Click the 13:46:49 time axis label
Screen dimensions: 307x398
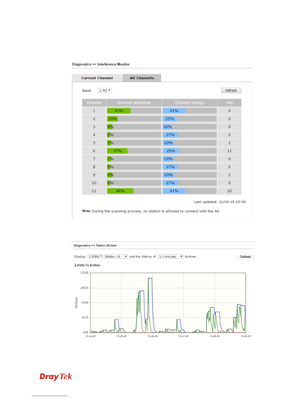tap(152, 336)
